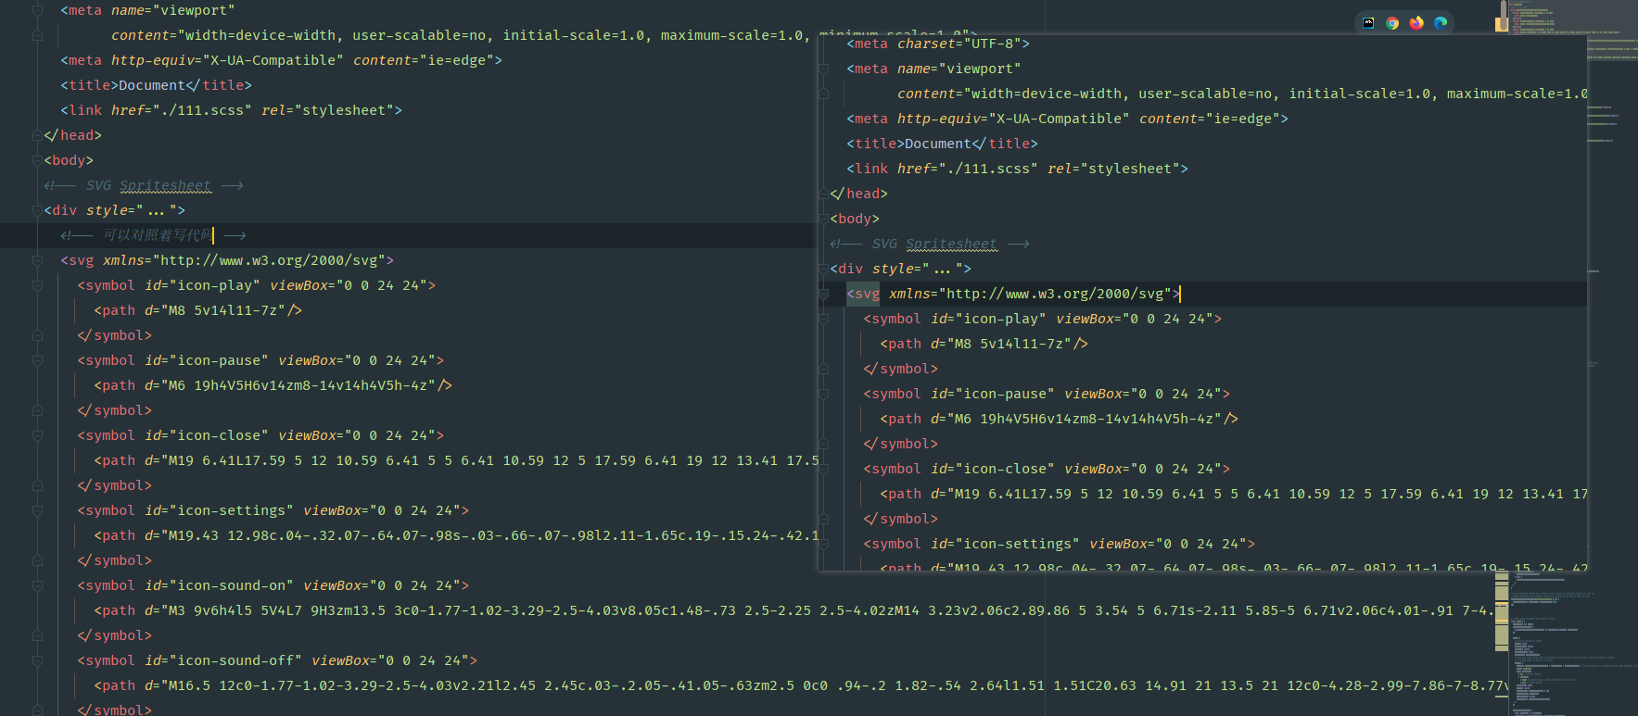The width and height of the screenshot is (1638, 716).
Task: Collapse icon-sound-on symbol fold in left editor
Action: pos(38,585)
